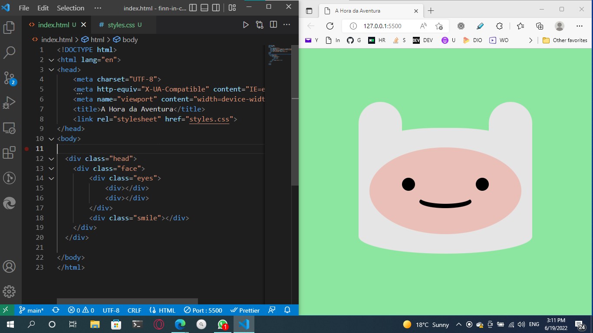Click Live Server Port : 5500
The height and width of the screenshot is (333, 593).
pos(203,310)
